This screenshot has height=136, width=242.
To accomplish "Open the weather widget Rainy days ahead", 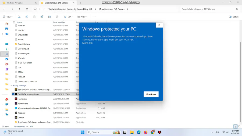I will [x=13, y=132].
